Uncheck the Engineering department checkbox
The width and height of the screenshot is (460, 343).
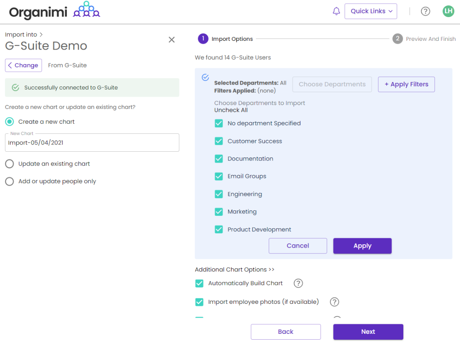(x=219, y=194)
